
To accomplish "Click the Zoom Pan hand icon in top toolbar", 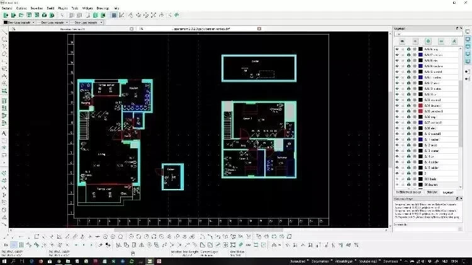I will point(177,15).
